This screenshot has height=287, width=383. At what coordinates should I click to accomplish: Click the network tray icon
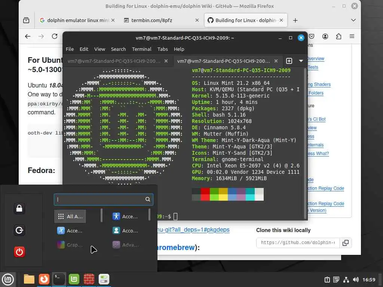point(346,280)
